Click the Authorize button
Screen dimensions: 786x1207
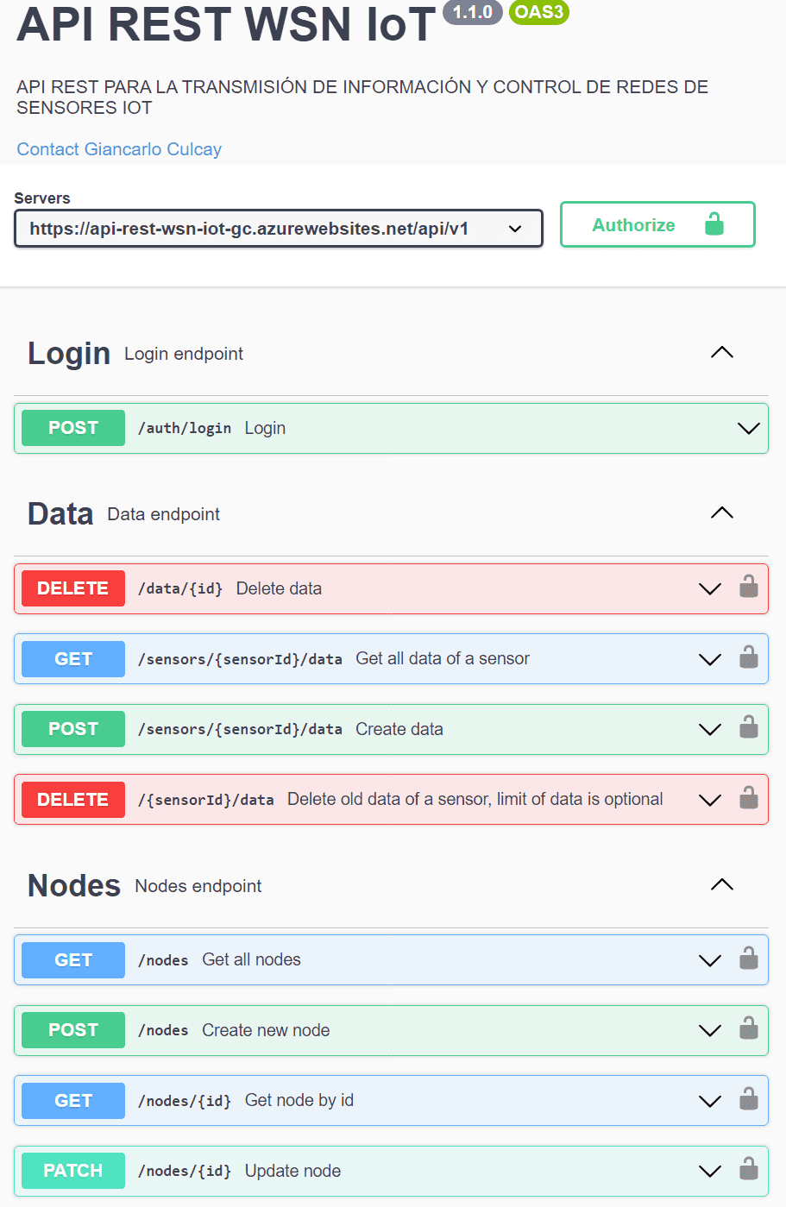657,224
